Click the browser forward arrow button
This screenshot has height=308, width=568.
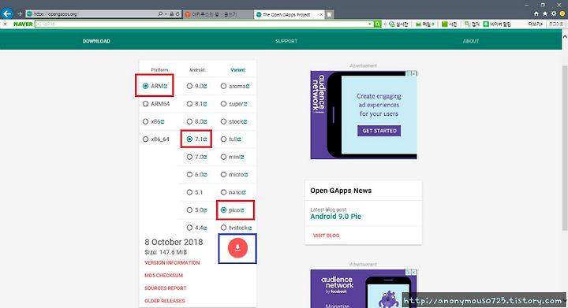click(x=20, y=14)
